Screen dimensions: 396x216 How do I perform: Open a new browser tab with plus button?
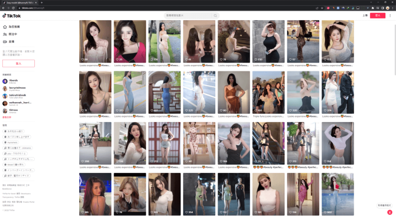pyautogui.click(x=41, y=2)
